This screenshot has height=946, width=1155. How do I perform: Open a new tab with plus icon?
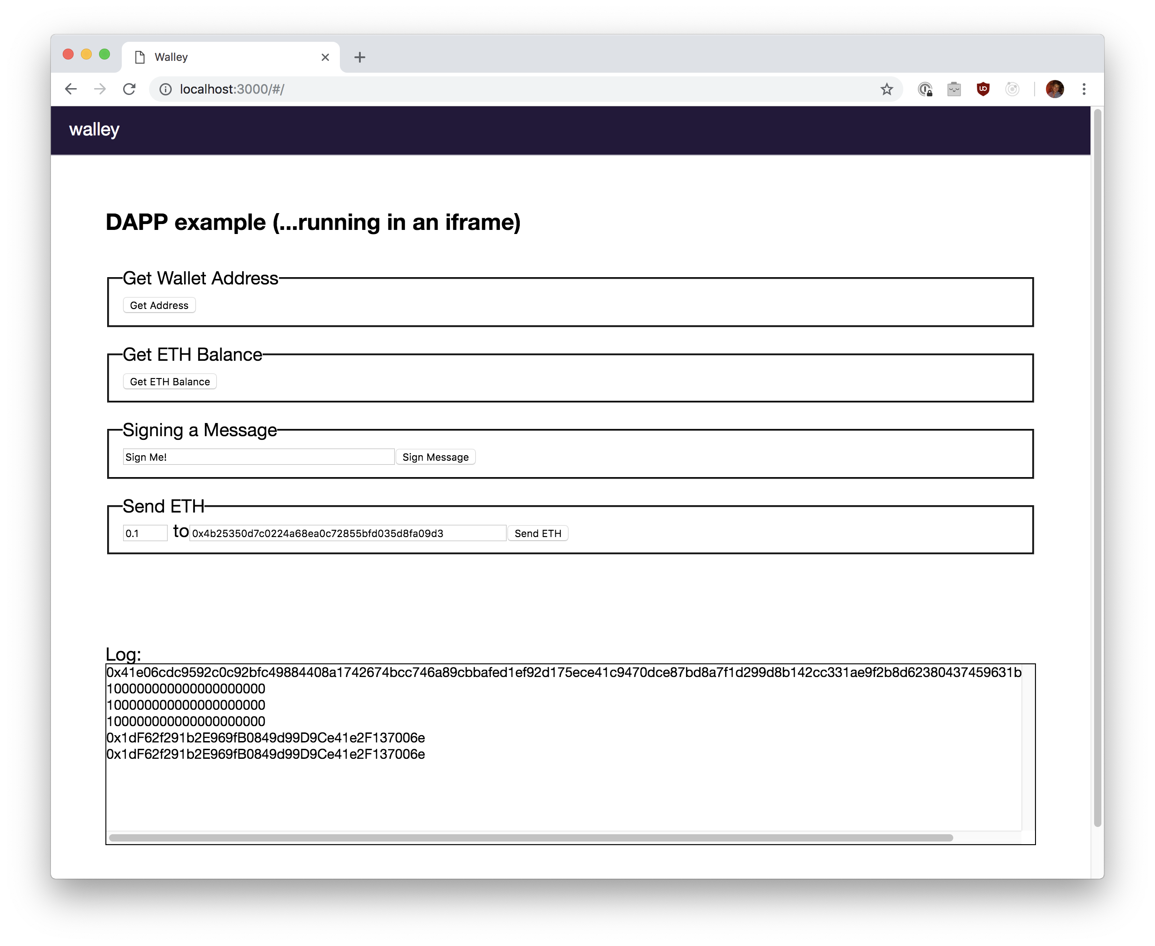[359, 57]
